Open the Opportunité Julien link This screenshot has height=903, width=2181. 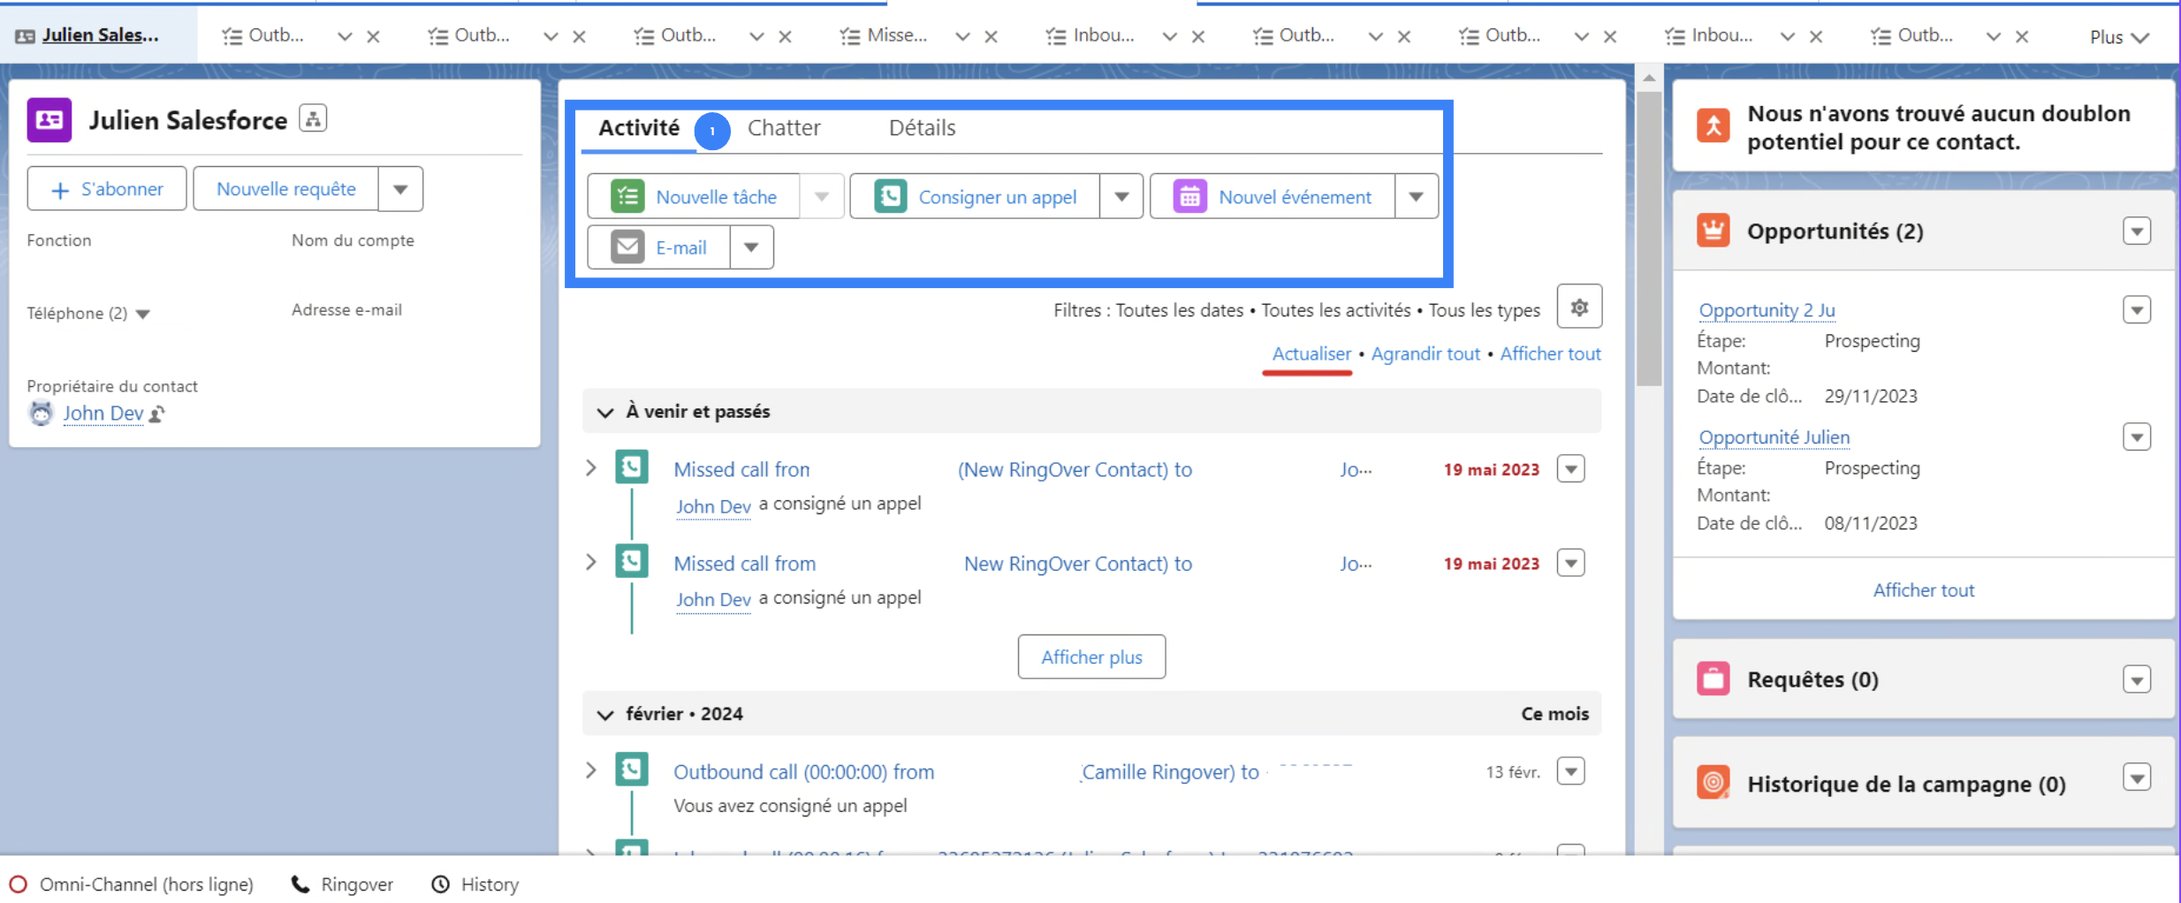[1774, 437]
